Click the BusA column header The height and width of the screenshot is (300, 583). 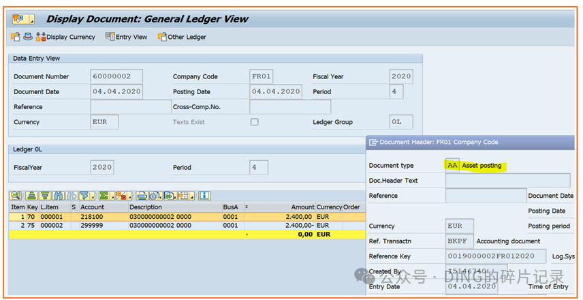coord(233,207)
